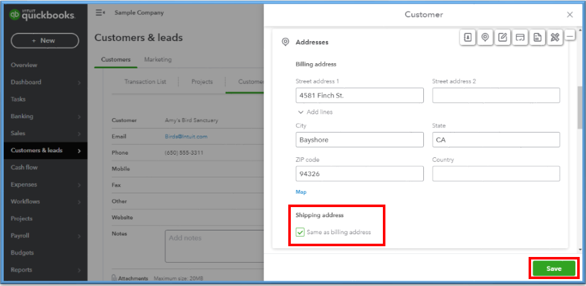The image size is (586, 286).
Task: Expand the Payroll submenu chevron
Action: pyautogui.click(x=79, y=236)
